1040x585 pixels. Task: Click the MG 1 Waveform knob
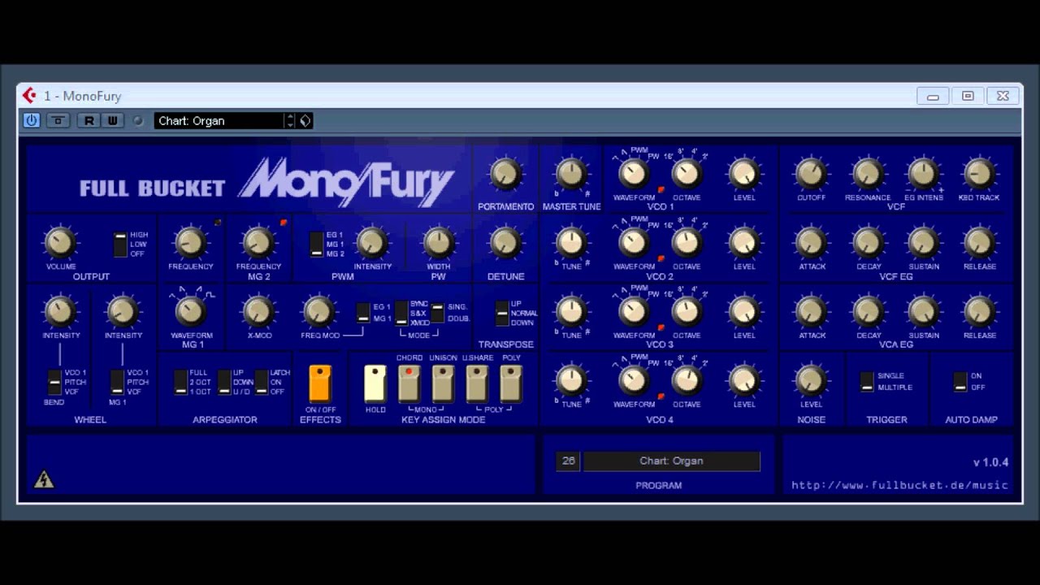point(192,311)
